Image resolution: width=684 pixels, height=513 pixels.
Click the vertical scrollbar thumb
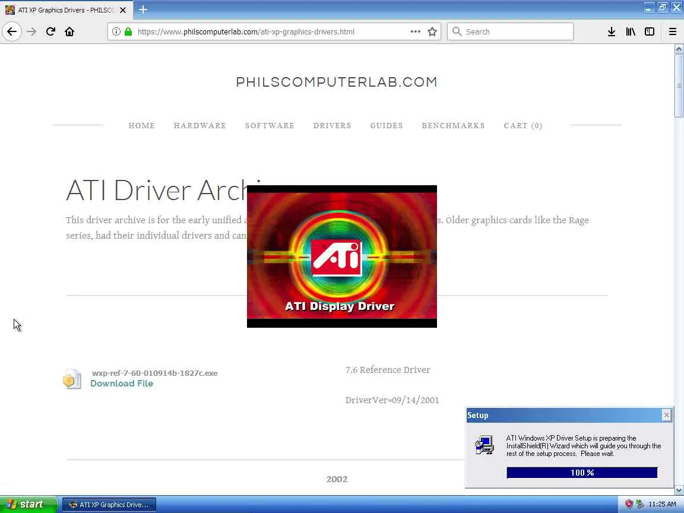pos(679,86)
